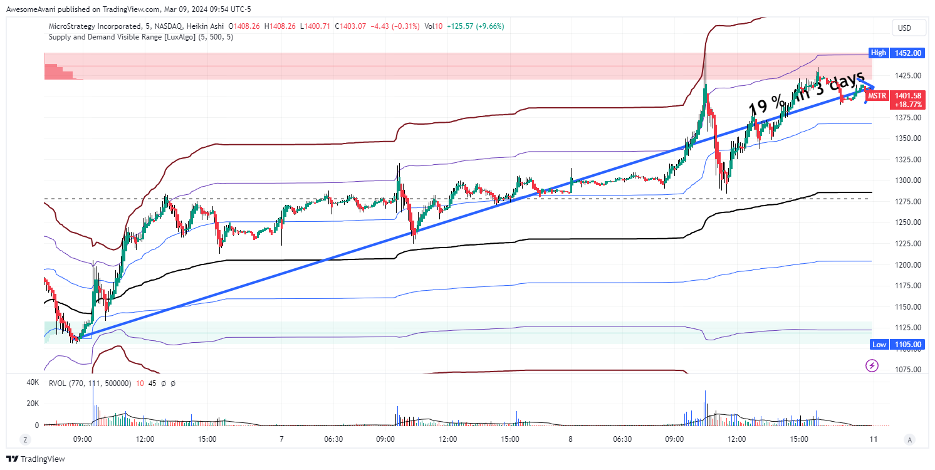Image resolution: width=935 pixels, height=470 pixels.
Task: Click the C1403.07 close value in the legend
Action: pyautogui.click(x=352, y=26)
